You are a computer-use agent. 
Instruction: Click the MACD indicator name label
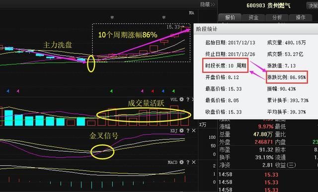pos(172,162)
